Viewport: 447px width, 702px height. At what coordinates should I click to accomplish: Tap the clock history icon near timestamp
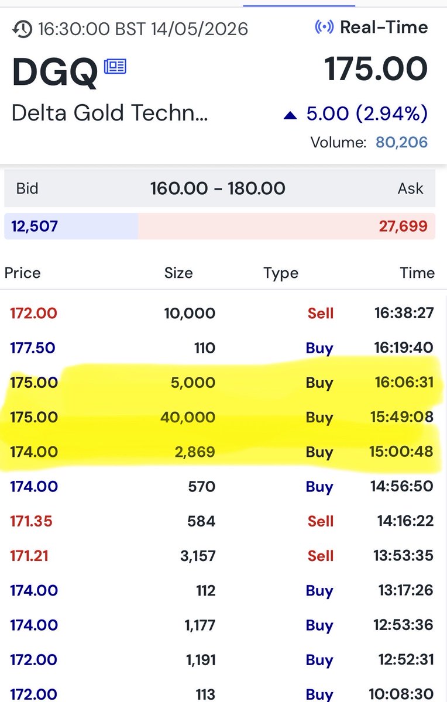(22, 29)
